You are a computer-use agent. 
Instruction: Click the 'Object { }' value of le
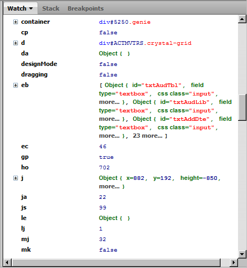[114, 218]
